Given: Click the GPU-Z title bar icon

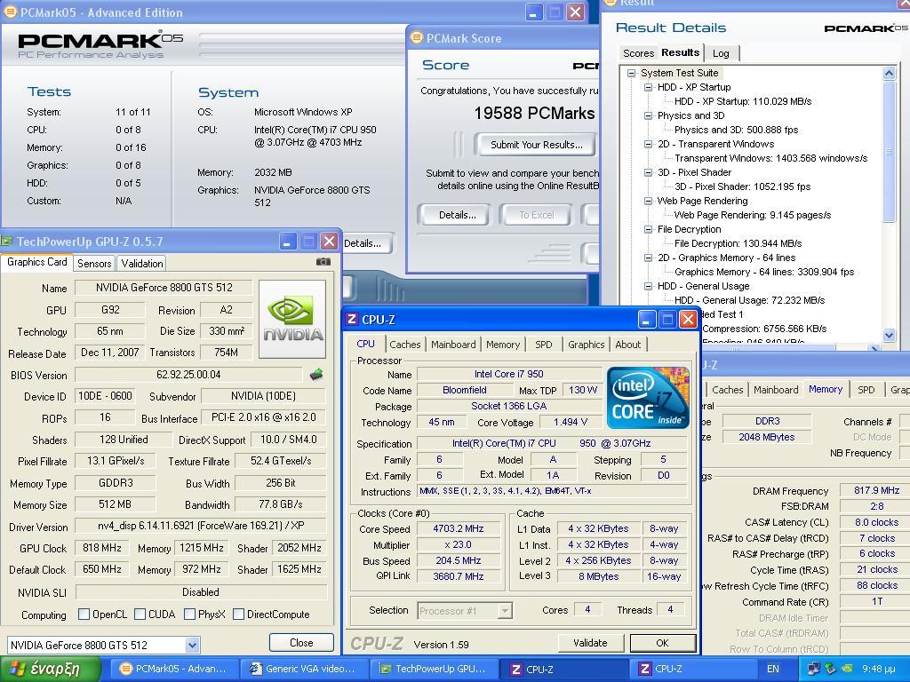Looking at the screenshot, I should click(x=7, y=241).
